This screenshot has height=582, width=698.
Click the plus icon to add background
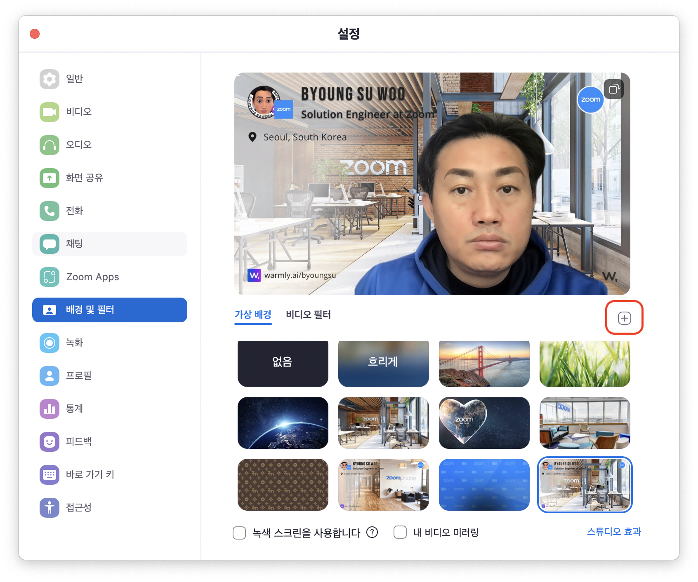624,318
